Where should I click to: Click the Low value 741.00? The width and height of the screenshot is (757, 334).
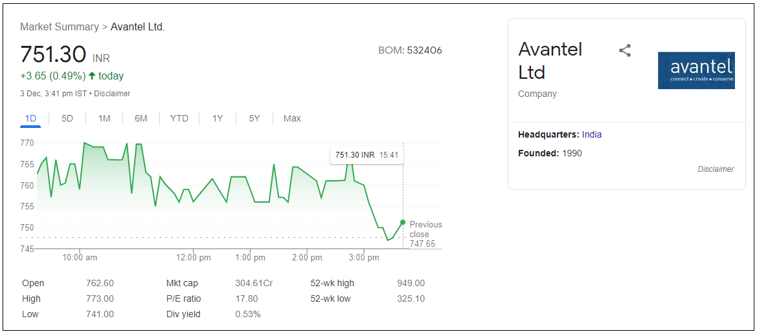coord(100,314)
